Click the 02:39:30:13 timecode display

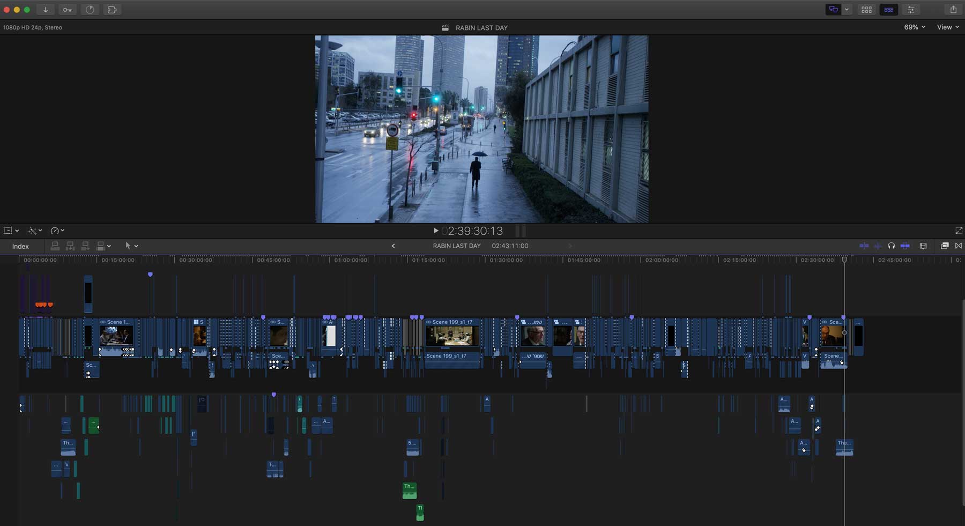(x=472, y=231)
